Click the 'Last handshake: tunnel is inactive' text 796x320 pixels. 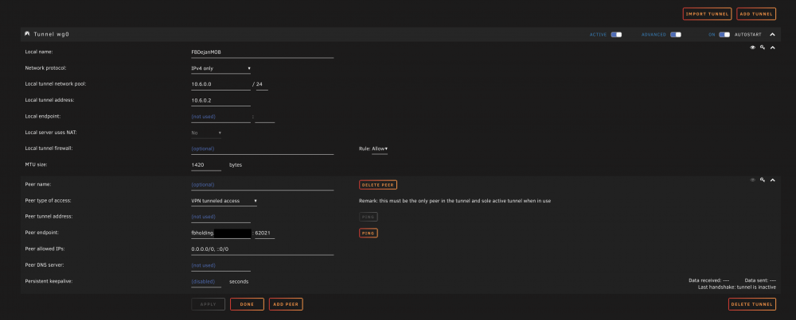coord(736,287)
